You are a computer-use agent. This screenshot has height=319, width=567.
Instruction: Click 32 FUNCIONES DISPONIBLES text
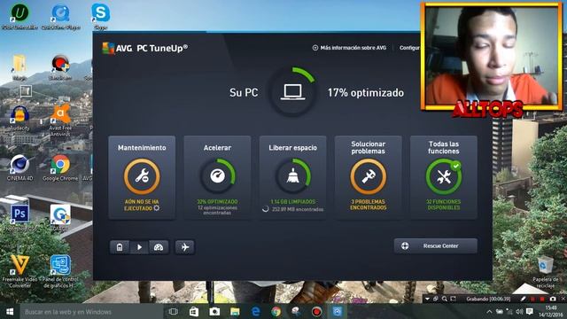(x=443, y=205)
